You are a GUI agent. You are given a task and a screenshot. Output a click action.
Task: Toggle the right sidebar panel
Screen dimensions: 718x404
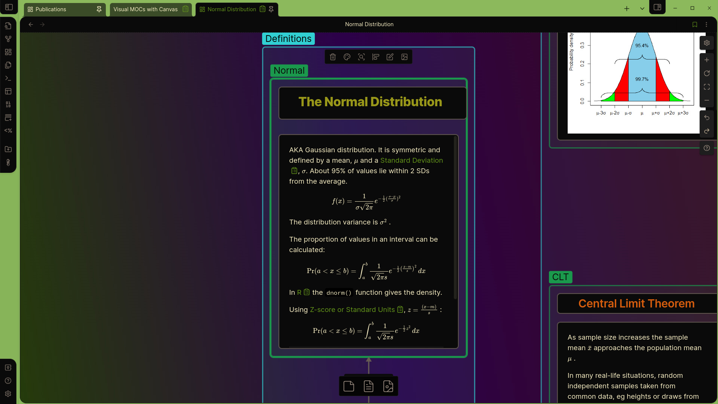coord(657,7)
